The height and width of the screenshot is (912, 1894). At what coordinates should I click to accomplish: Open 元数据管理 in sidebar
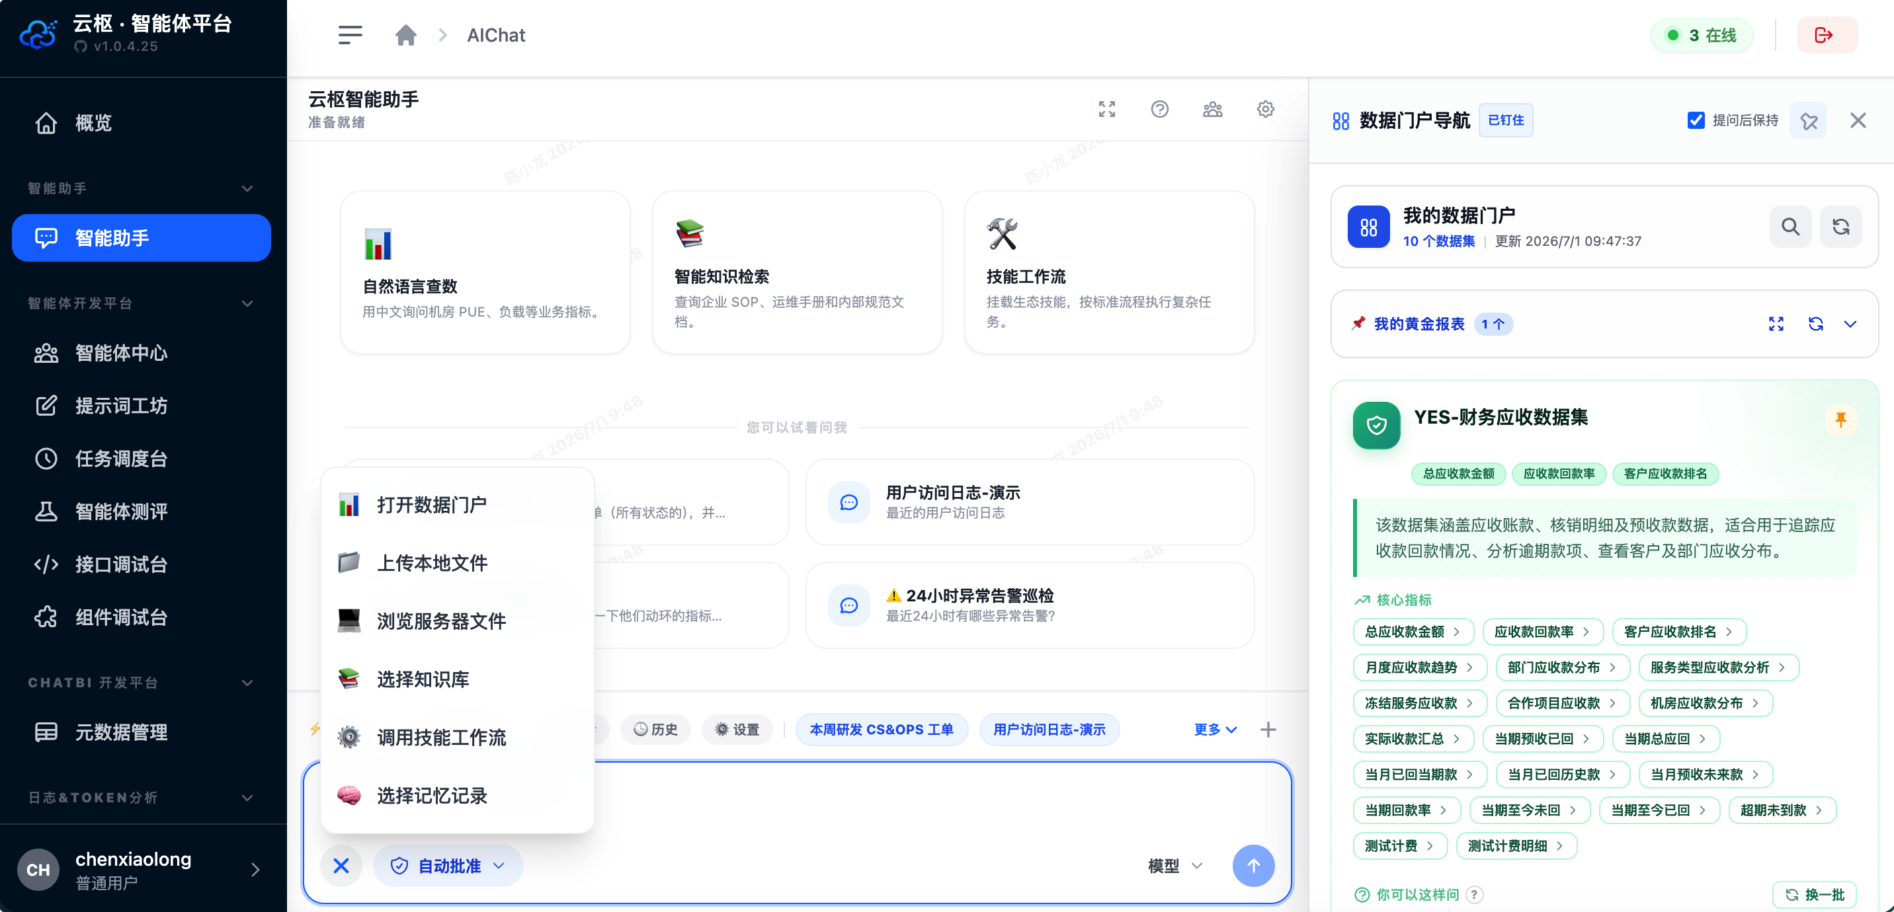click(x=141, y=732)
